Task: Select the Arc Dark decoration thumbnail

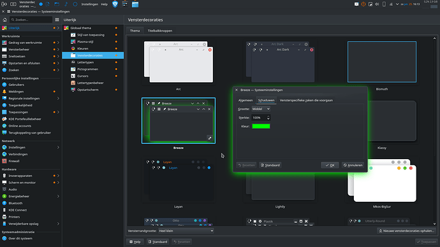Action: click(x=280, y=62)
